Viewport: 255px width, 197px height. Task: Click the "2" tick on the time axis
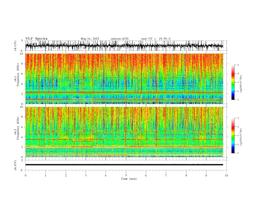tap(66, 175)
